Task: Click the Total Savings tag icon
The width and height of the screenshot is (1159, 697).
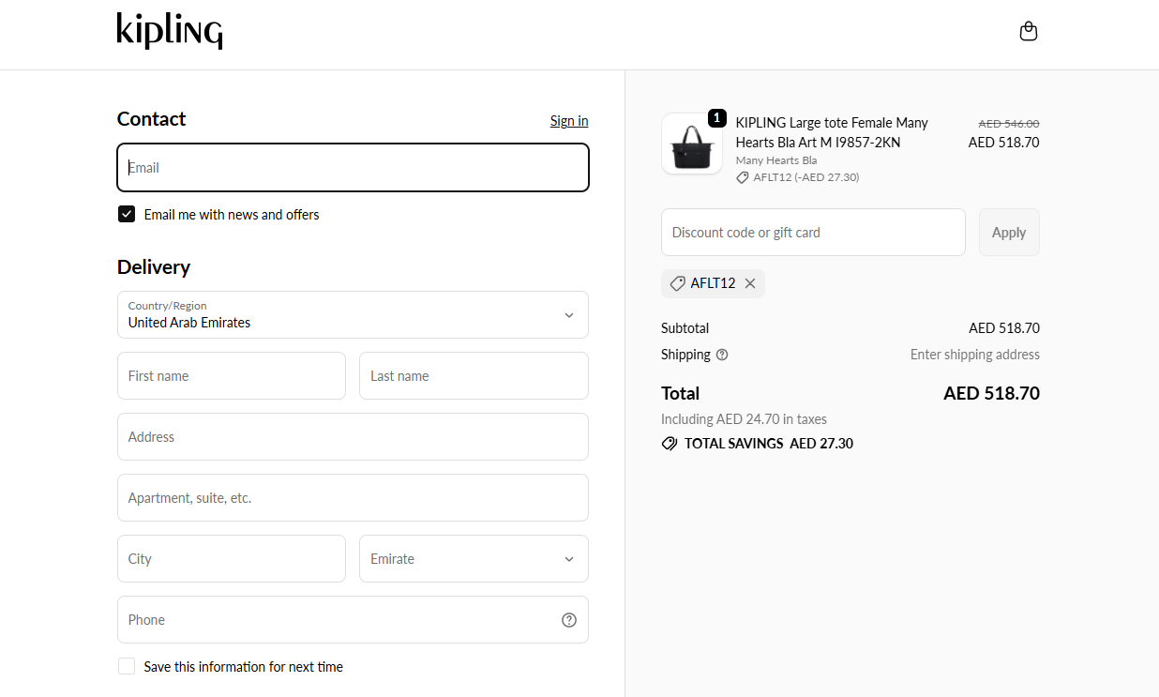Action: pos(670,444)
